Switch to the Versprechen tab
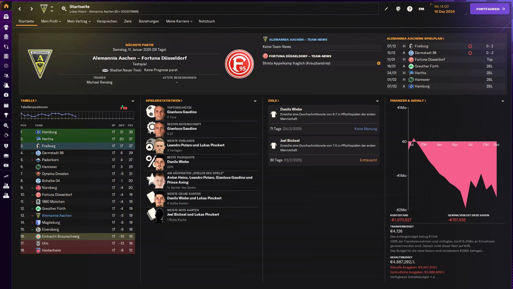This screenshot has width=513, height=289. pos(107,21)
